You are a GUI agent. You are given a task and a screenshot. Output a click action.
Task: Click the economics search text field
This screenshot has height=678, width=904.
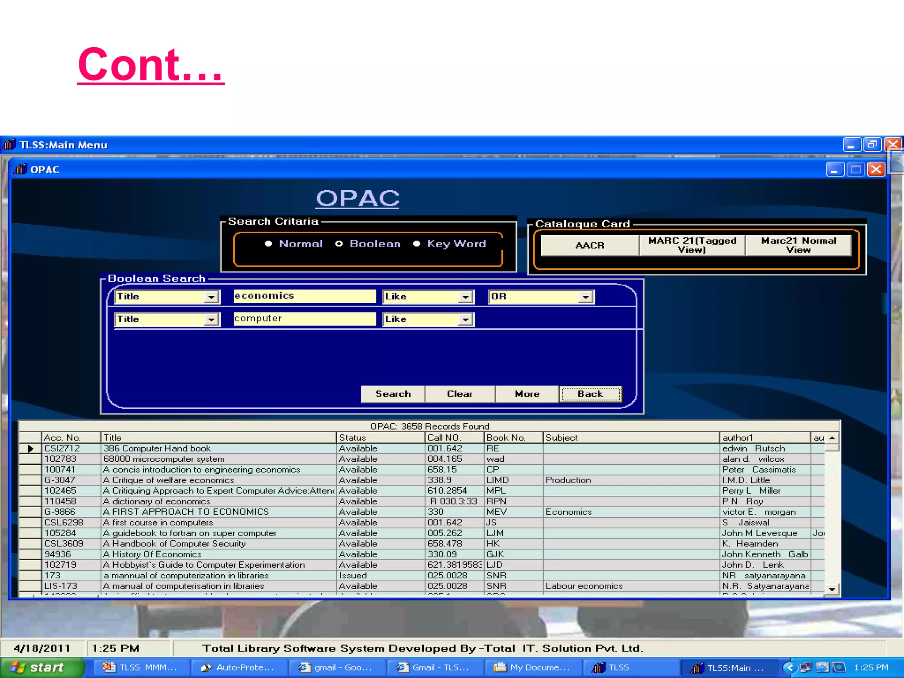click(x=305, y=296)
